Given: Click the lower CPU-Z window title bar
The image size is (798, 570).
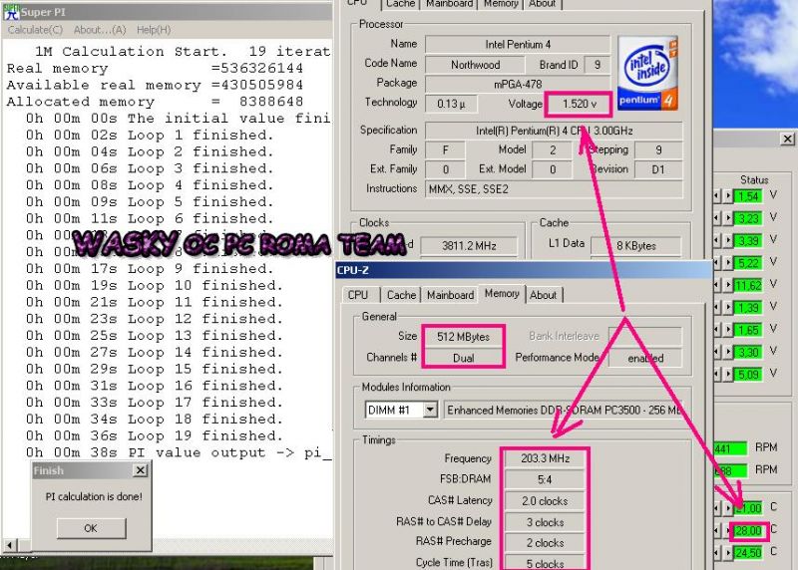Looking at the screenshot, I should [523, 270].
